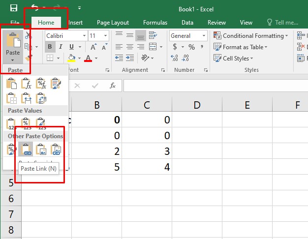
Task: Click the Paste Link icon
Action: pyautogui.click(x=26, y=149)
